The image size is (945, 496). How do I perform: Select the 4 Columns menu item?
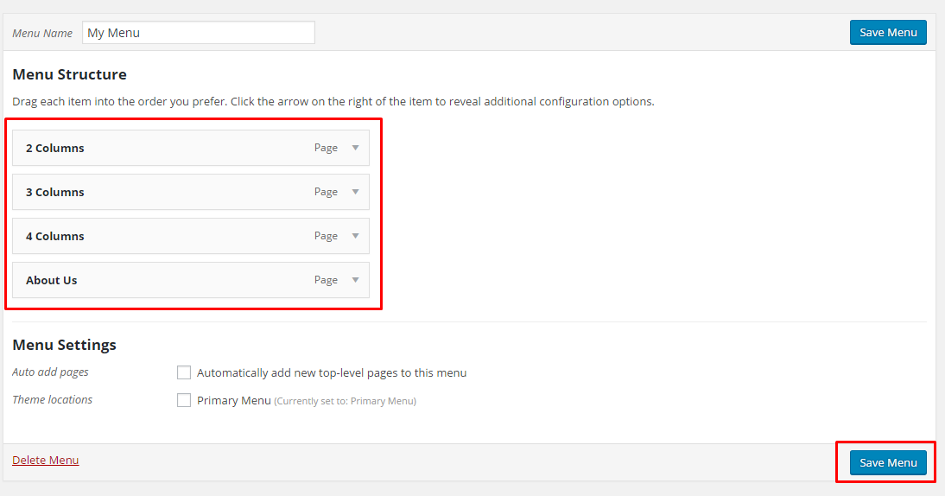point(190,236)
